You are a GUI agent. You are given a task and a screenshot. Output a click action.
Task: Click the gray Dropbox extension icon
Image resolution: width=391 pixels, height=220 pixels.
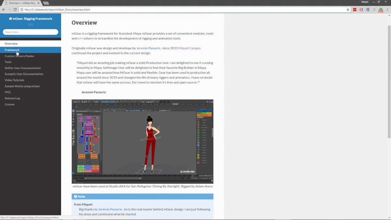pyautogui.click(x=374, y=9)
